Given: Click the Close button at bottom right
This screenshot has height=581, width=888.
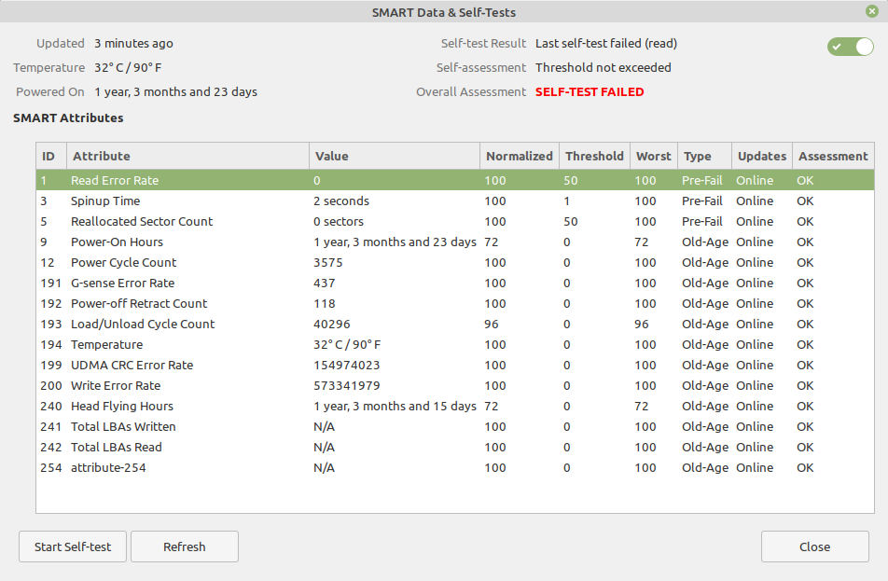Looking at the screenshot, I should [x=815, y=546].
